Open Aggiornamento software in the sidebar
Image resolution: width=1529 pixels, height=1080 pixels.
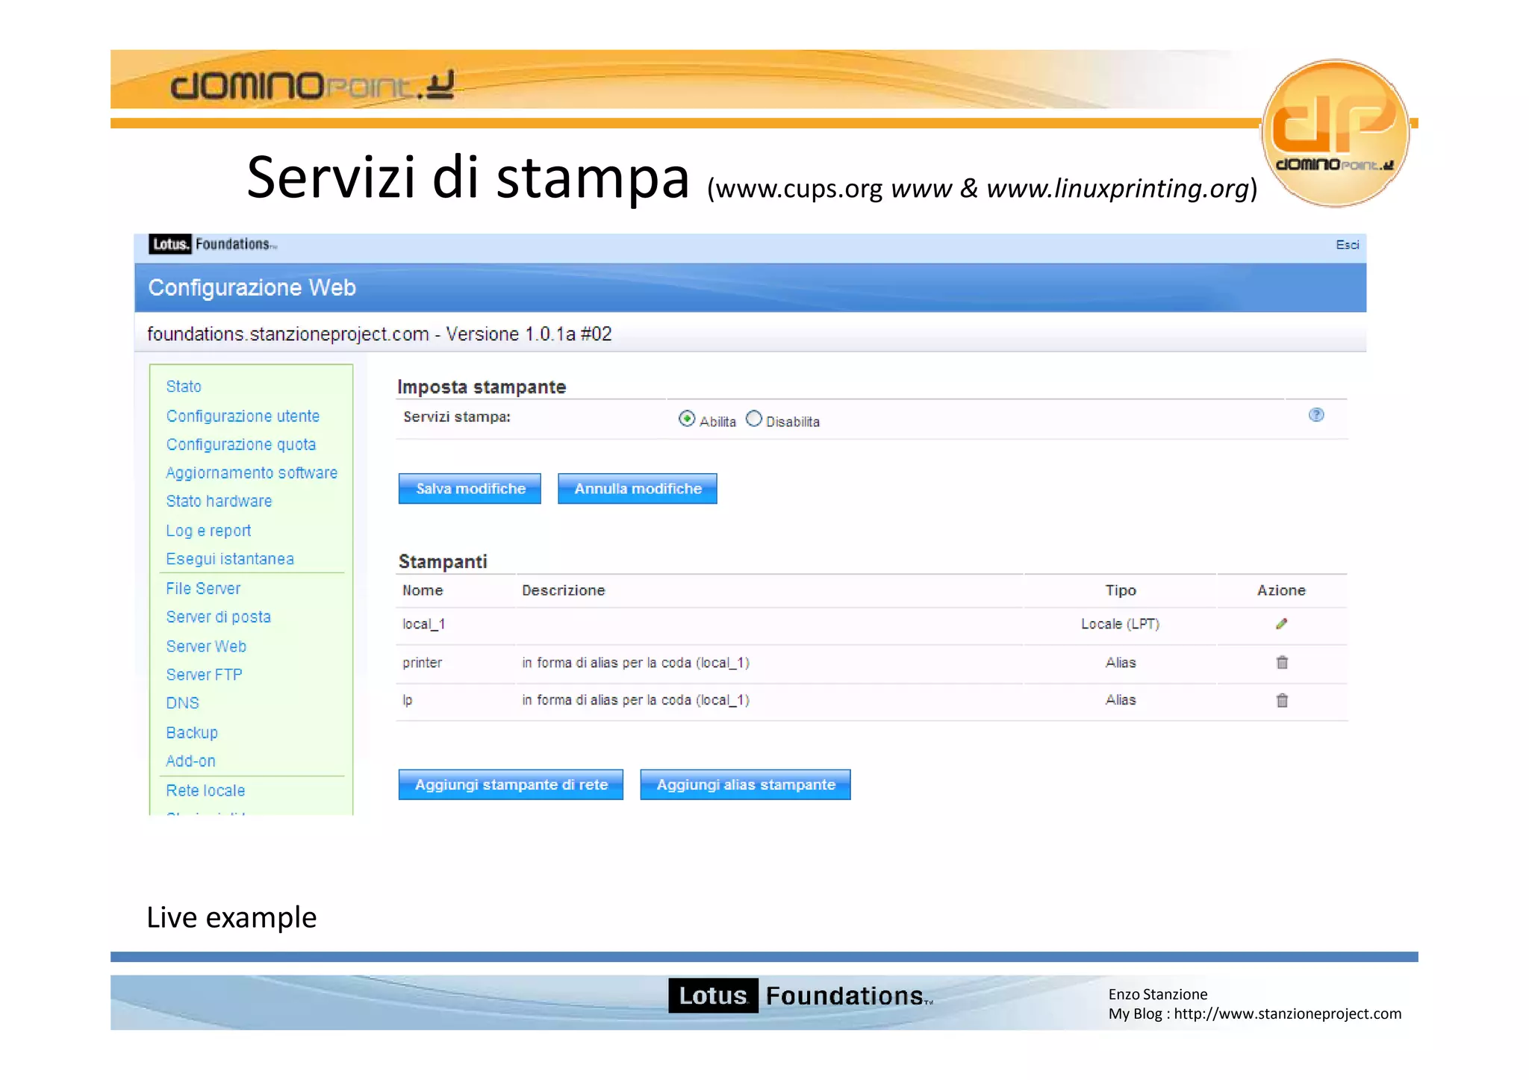[x=252, y=473]
